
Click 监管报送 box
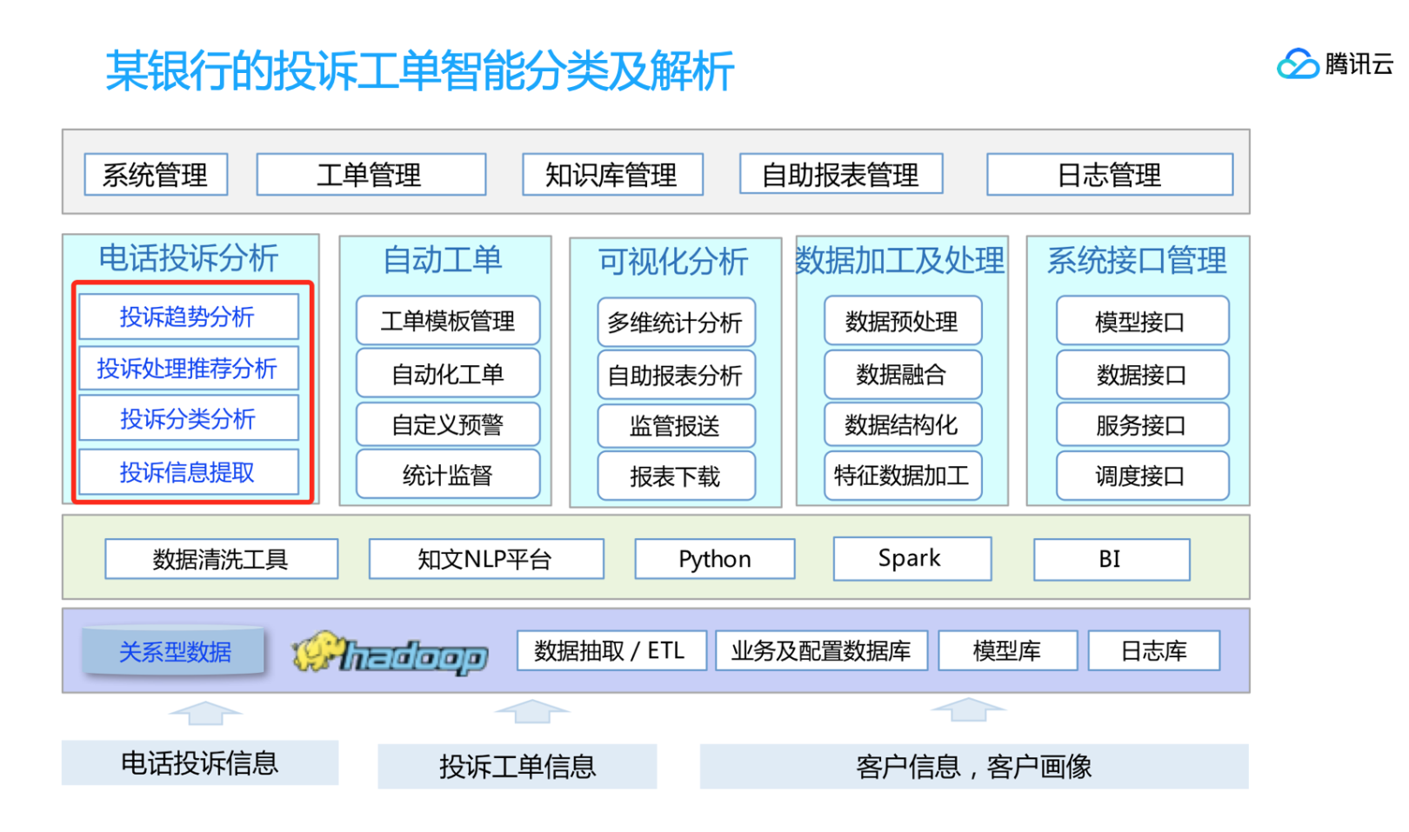pos(676,426)
